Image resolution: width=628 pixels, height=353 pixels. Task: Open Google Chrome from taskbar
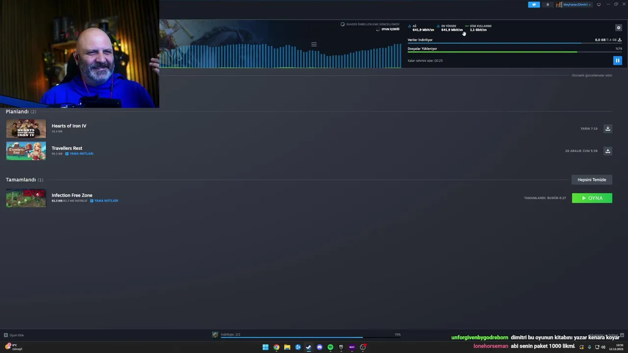point(276,347)
